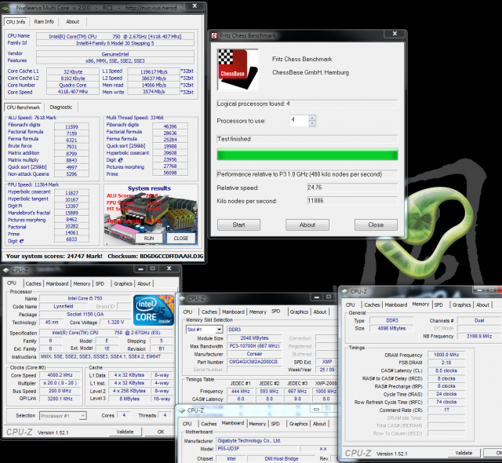Click the CPU-Z icon in Mainboard window title
502x463 pixels.
[182, 410]
